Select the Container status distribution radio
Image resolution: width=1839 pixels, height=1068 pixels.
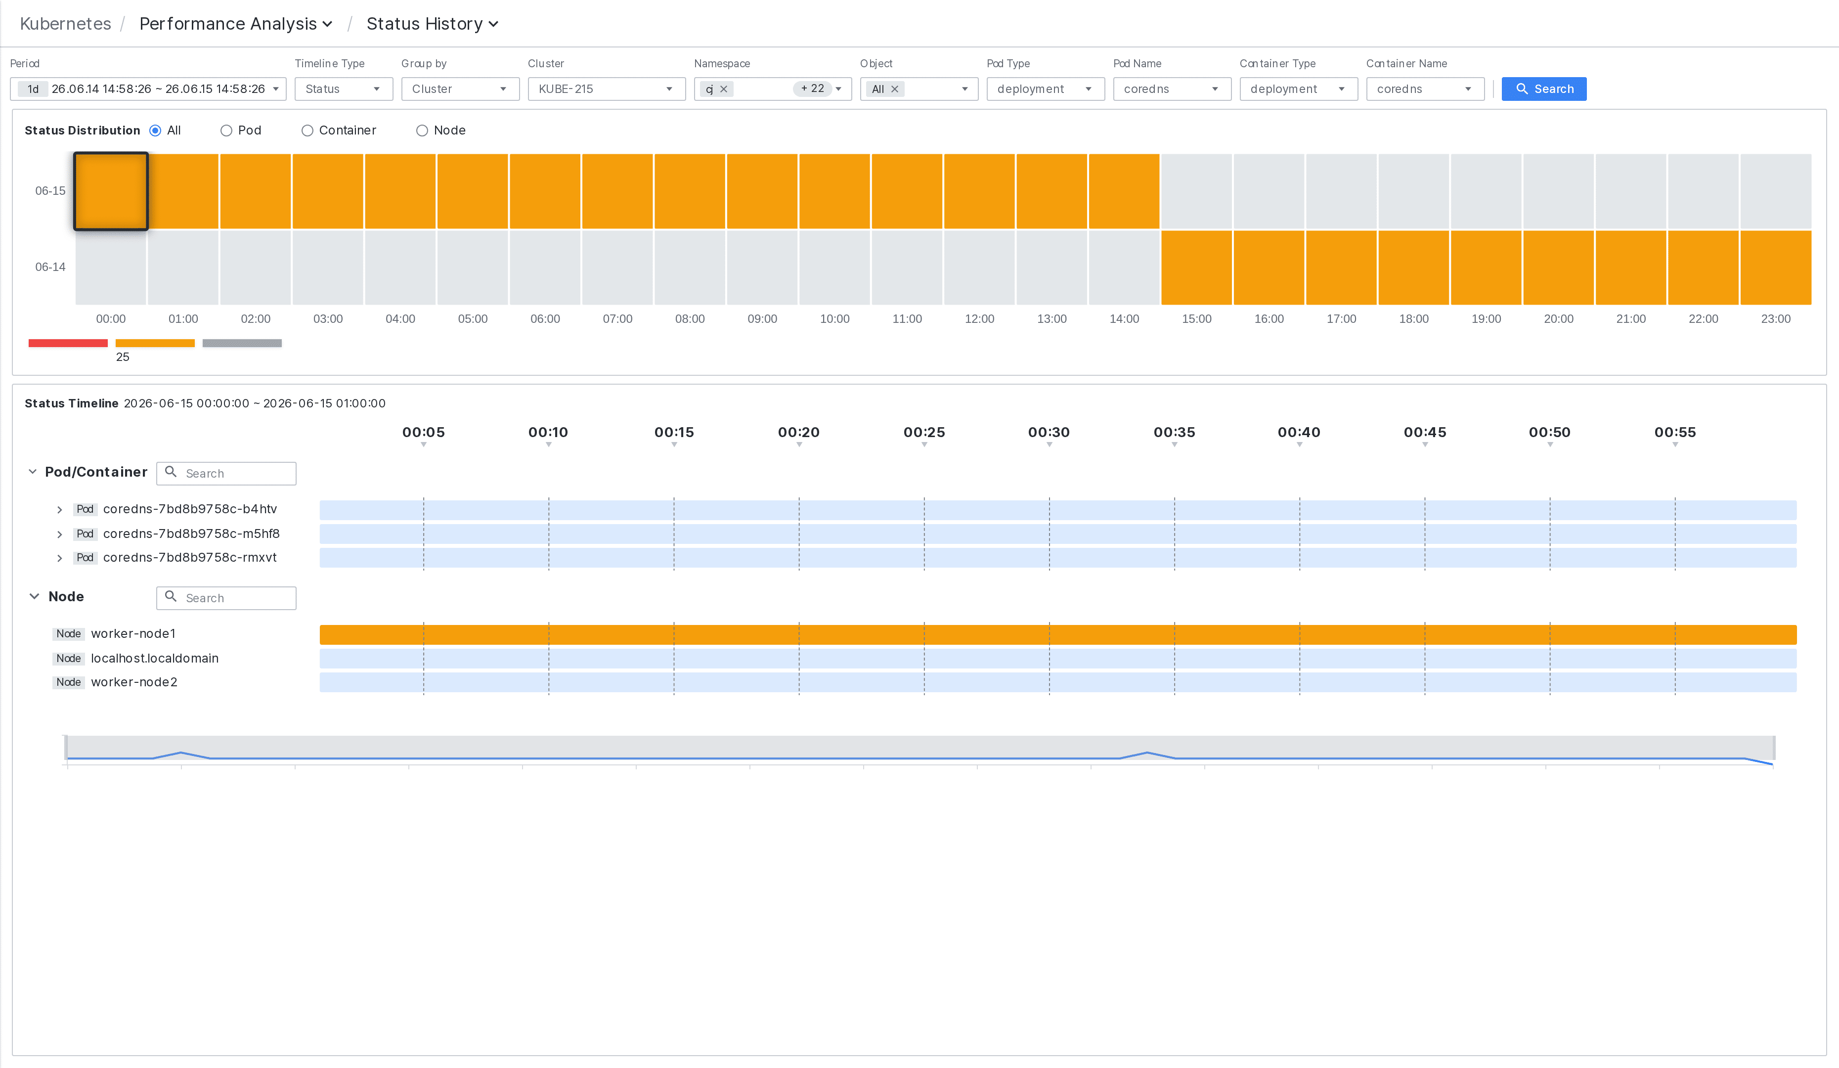[x=307, y=131]
